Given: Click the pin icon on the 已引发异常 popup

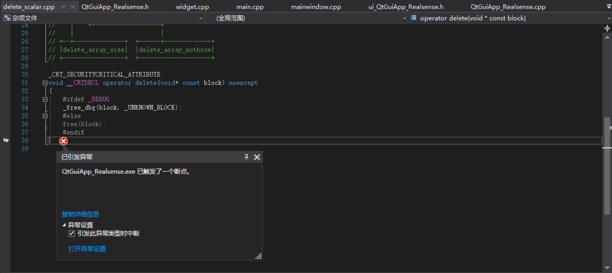Looking at the screenshot, I should tap(246, 157).
